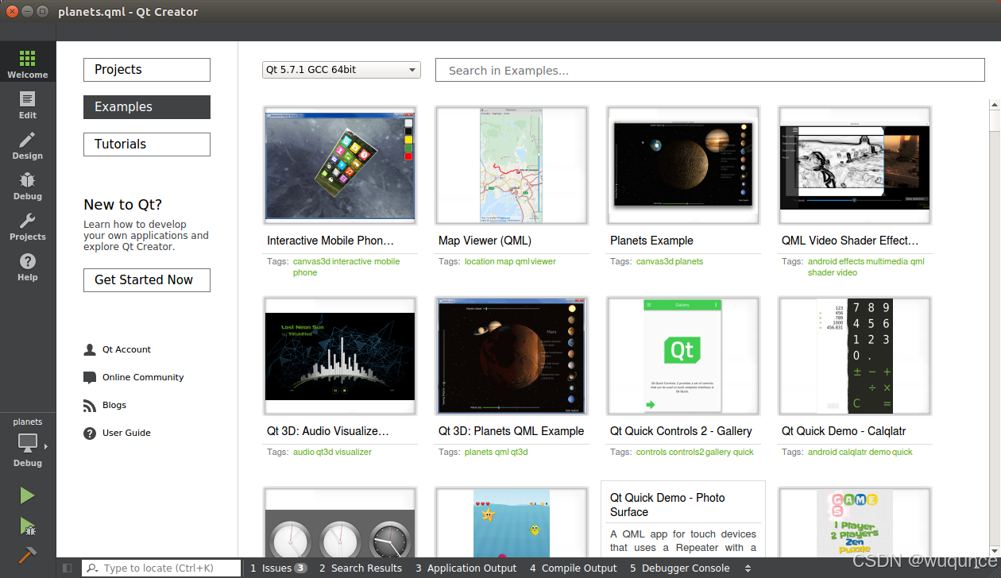1001x578 pixels.
Task: Open Qt 3D Audio Visualizer thumbnail
Action: (340, 356)
